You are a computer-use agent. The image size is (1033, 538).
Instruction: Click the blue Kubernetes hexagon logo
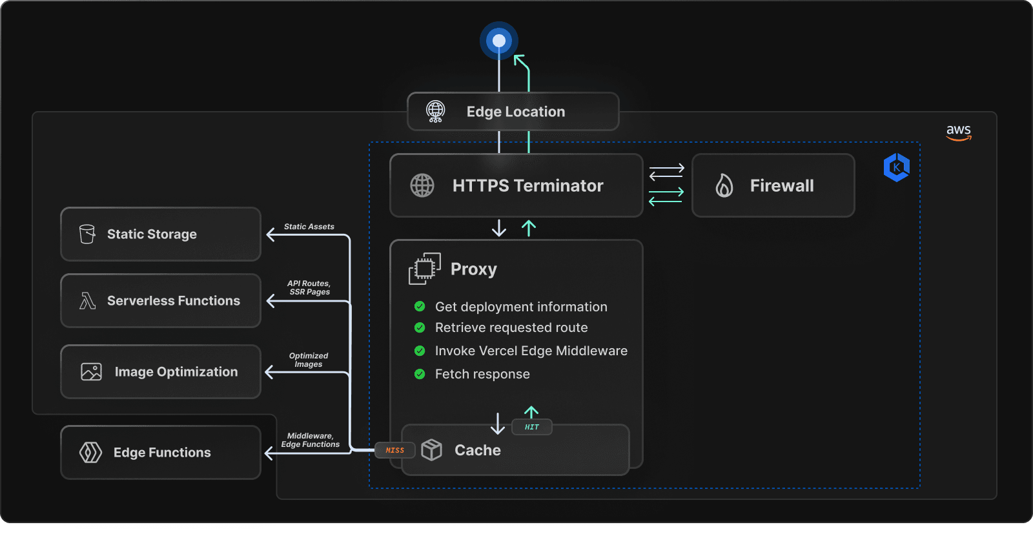tap(896, 167)
